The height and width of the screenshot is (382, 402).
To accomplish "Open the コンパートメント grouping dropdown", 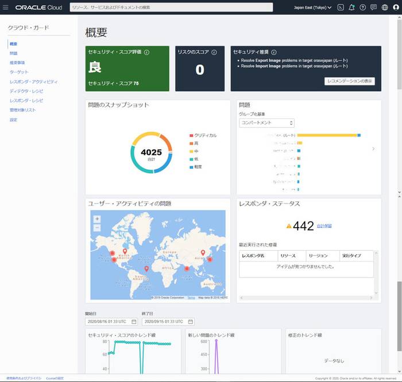I will 266,123.
